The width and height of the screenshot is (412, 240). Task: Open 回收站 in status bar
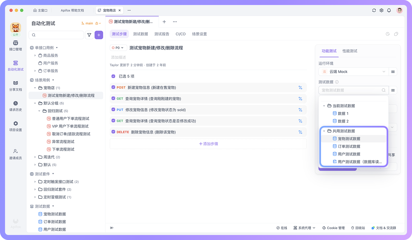tap(358, 228)
